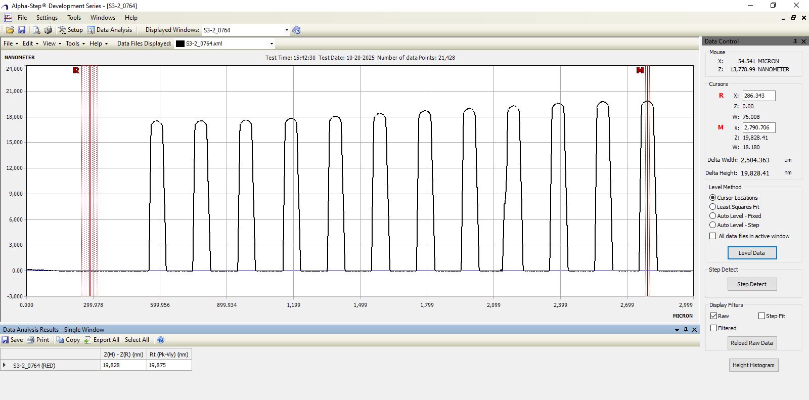This screenshot has width=809, height=400.
Task: Click the Level Data button
Action: [752, 253]
